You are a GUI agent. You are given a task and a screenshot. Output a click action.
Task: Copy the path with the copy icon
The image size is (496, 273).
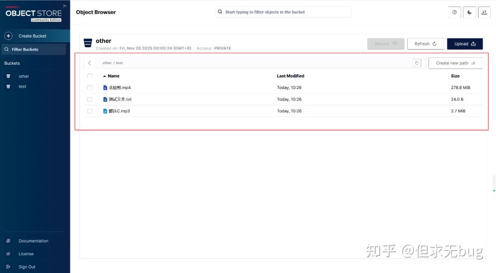click(x=417, y=63)
